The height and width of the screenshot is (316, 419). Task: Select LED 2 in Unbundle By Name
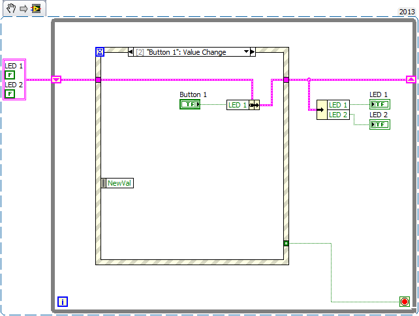tap(338, 115)
